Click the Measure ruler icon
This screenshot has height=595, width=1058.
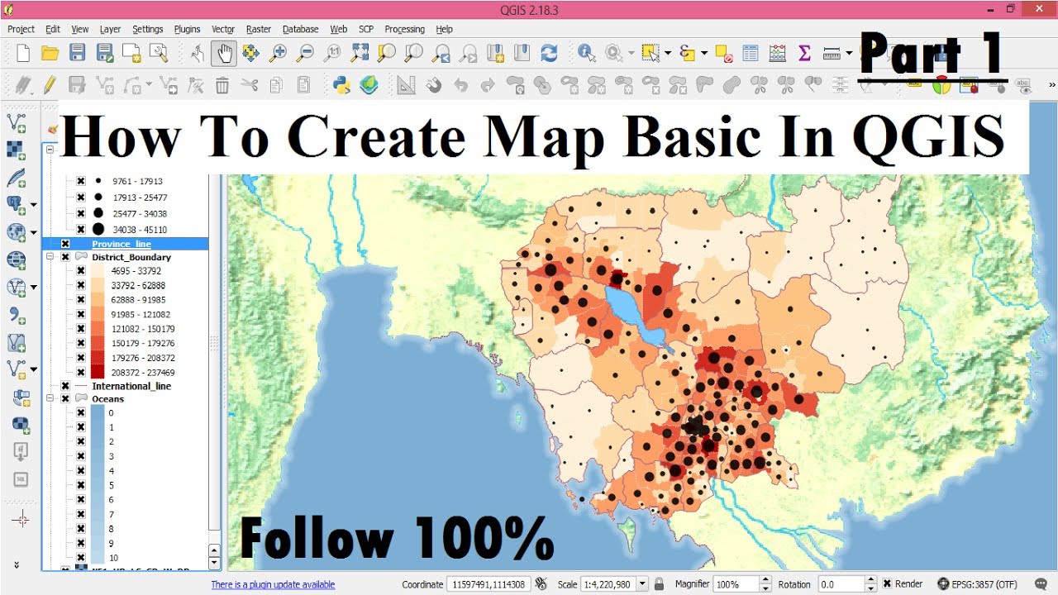point(832,54)
